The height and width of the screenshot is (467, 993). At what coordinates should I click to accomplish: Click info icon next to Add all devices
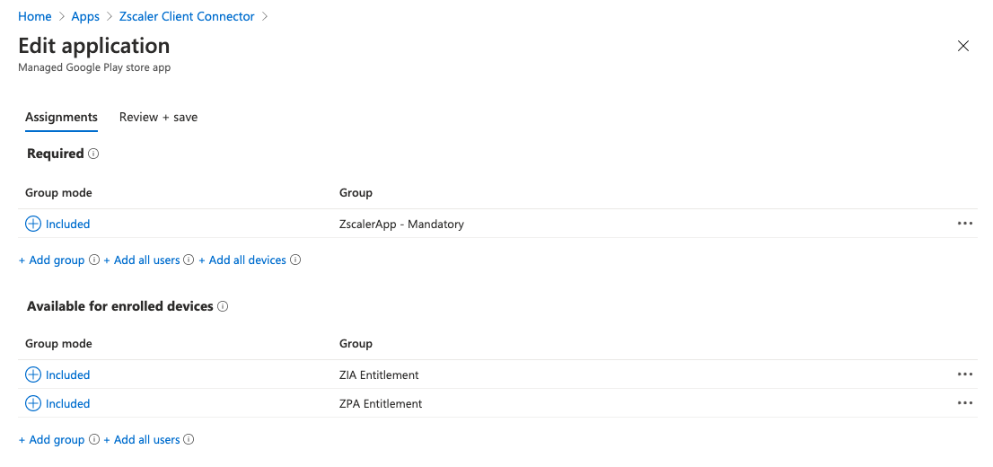click(x=295, y=260)
